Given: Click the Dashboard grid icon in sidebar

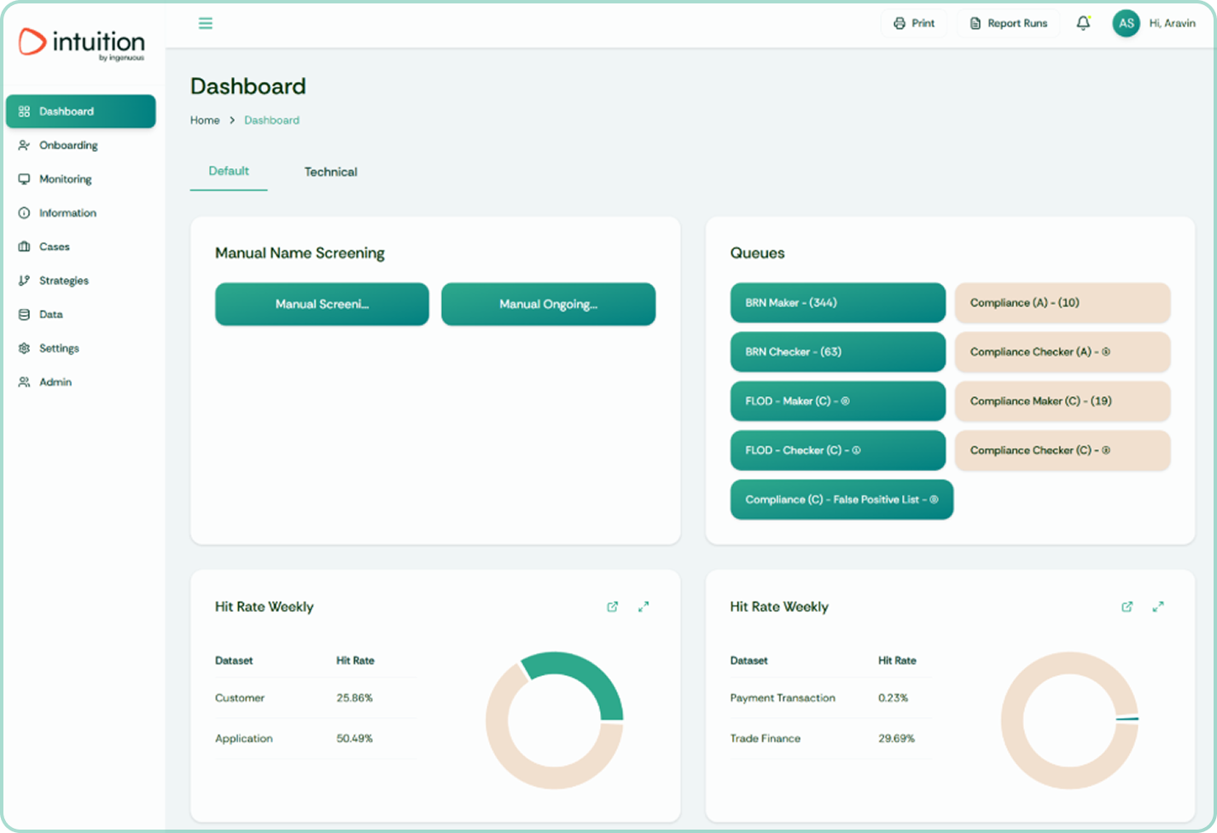Looking at the screenshot, I should tap(24, 112).
